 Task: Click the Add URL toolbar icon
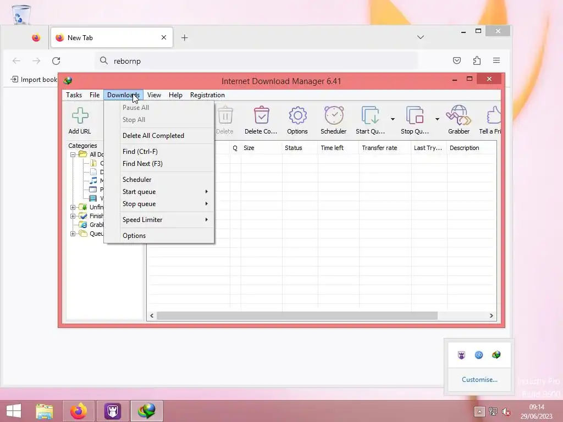click(80, 115)
